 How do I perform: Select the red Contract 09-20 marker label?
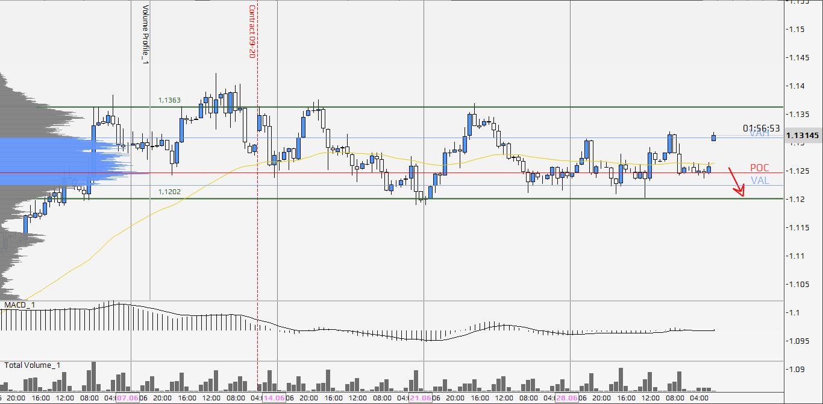[x=252, y=31]
